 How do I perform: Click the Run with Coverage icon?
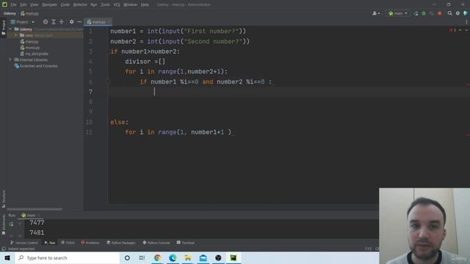[432, 13]
